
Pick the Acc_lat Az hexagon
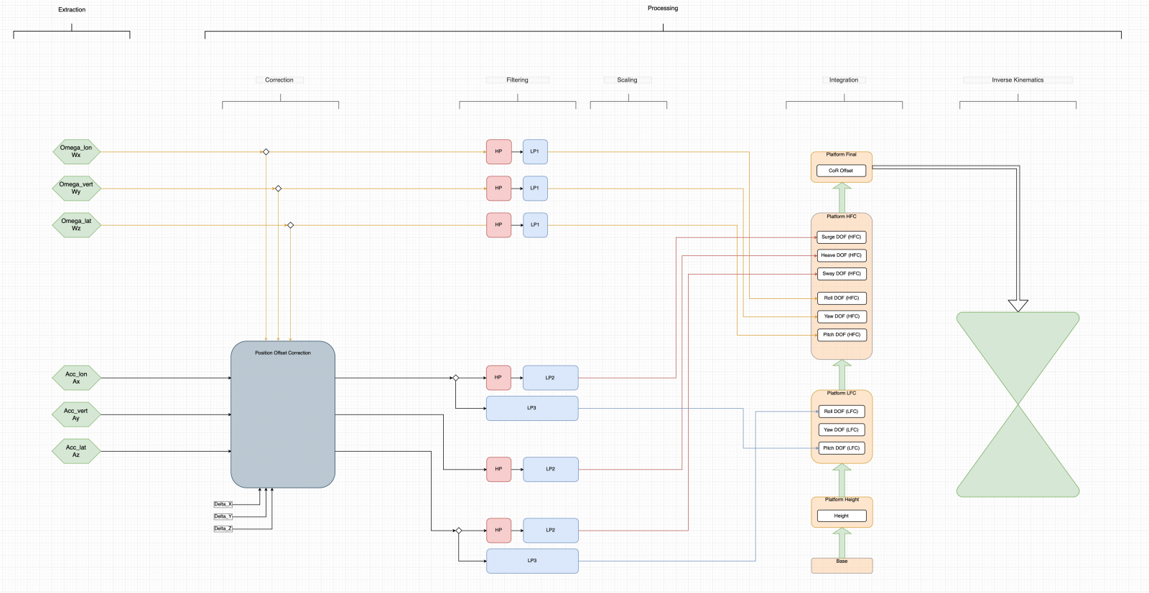(76, 451)
